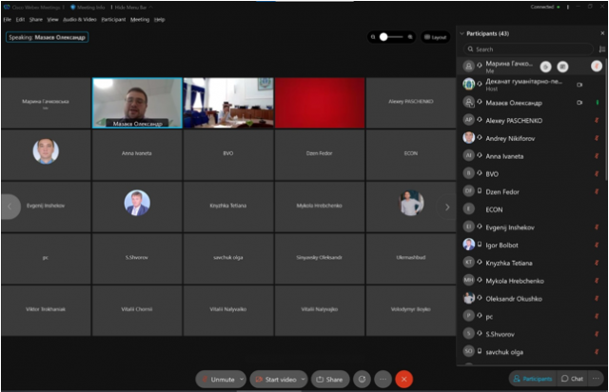
Task: Open the View menu
Action: click(52, 19)
